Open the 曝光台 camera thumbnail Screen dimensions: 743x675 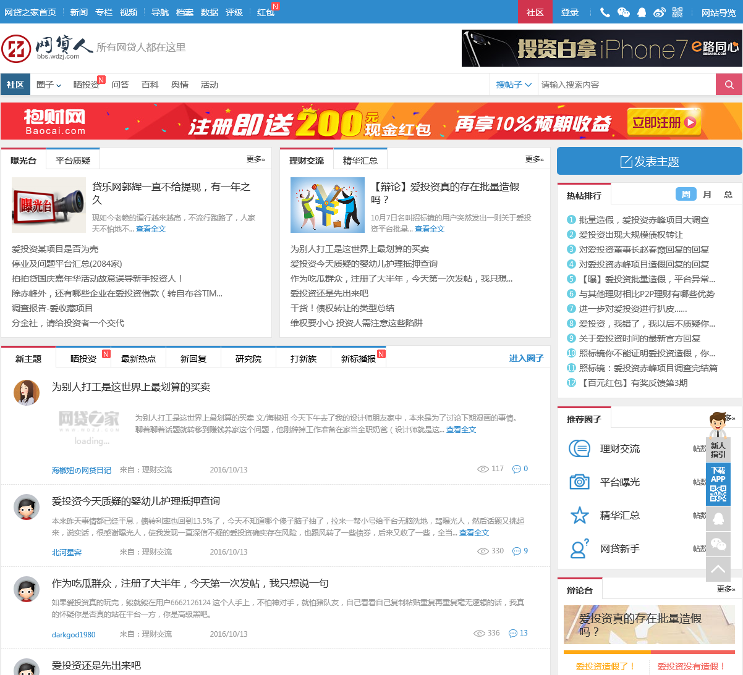[49, 205]
